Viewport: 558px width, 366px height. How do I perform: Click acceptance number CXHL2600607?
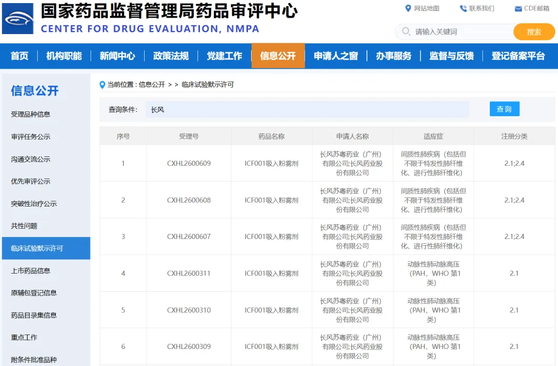pos(189,236)
